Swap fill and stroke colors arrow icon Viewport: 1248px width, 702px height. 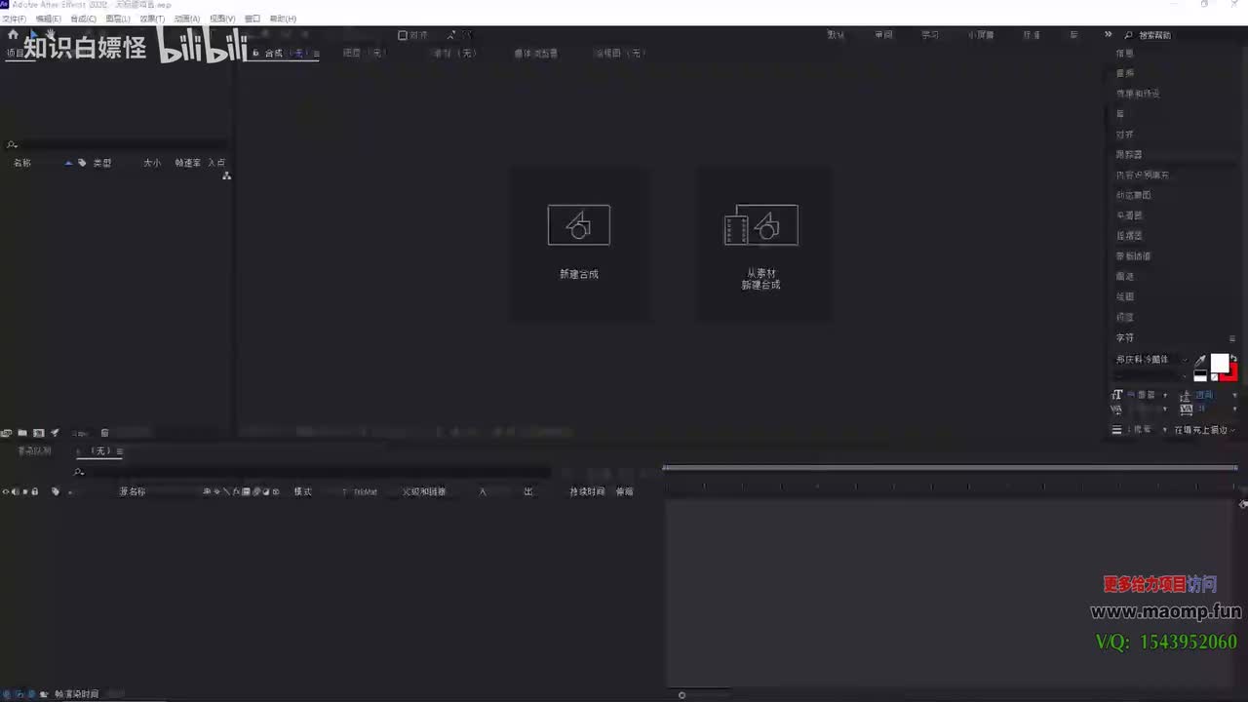point(1233,358)
